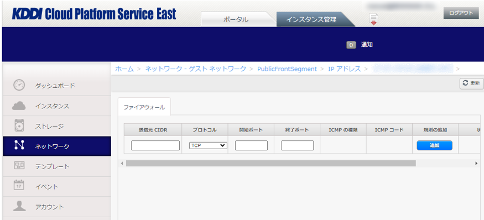484x220 pixels.
Task: Focus the 開始ポート input field
Action: coord(251,145)
